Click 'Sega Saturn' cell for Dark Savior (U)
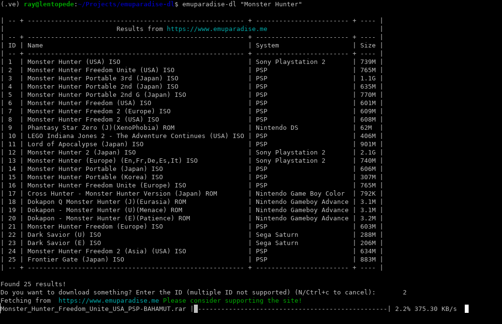 (277, 235)
